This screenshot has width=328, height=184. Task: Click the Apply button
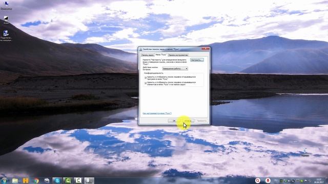click(201, 121)
